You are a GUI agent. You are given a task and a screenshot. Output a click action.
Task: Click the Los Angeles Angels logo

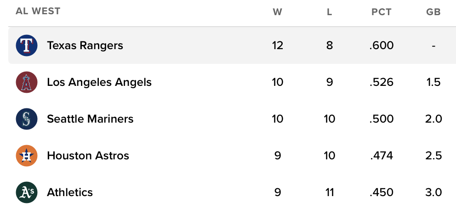pos(27,82)
